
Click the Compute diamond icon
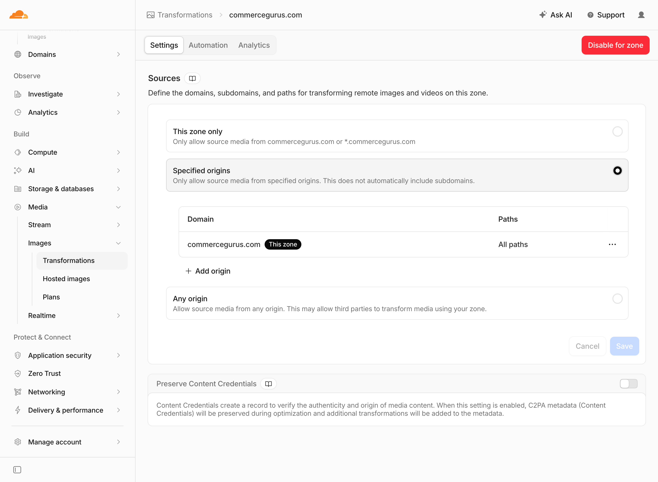pyautogui.click(x=18, y=152)
